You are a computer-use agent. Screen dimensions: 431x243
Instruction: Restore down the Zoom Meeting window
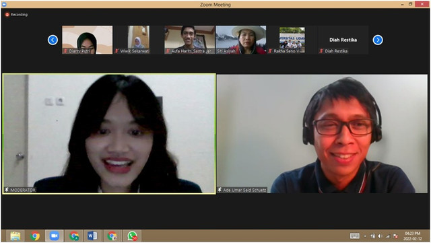point(410,4)
